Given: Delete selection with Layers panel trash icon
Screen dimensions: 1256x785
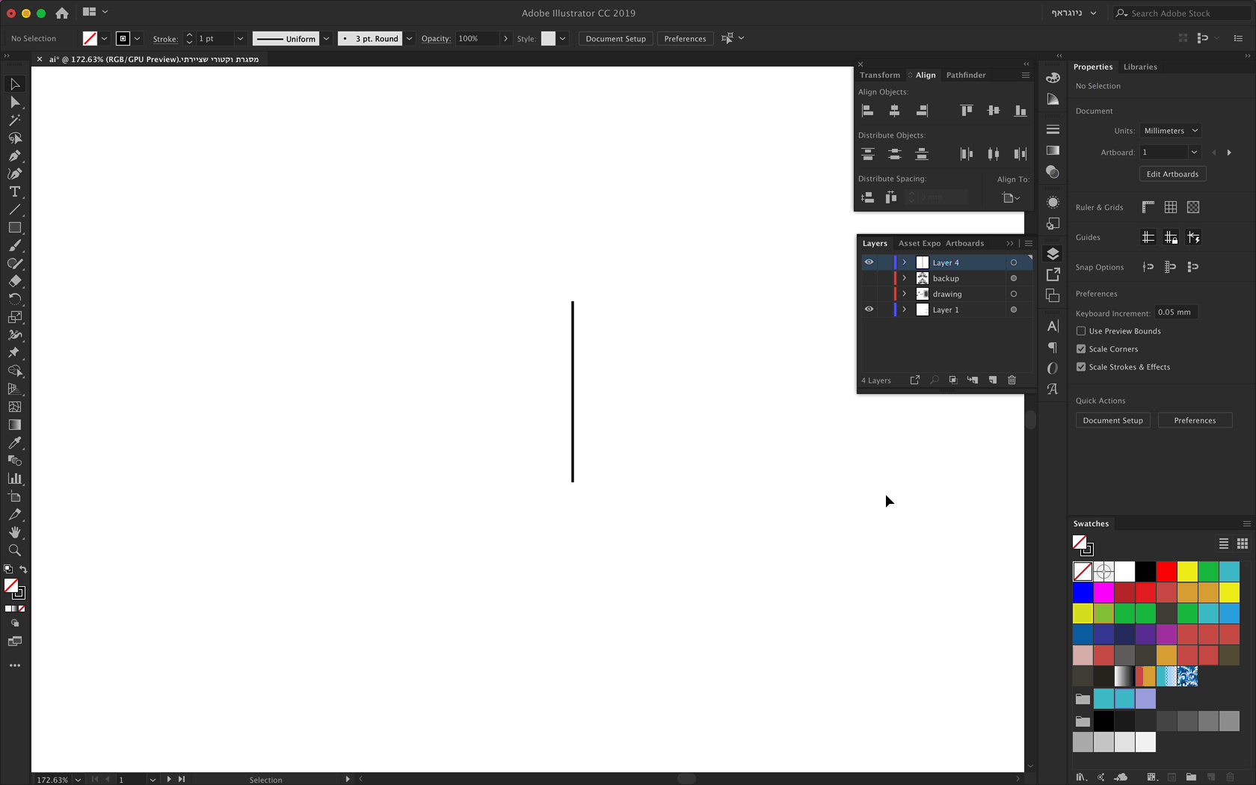Looking at the screenshot, I should pyautogui.click(x=1012, y=380).
